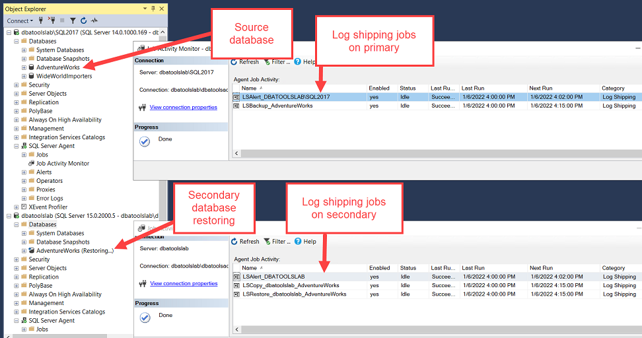Click connection properties icon in primary monitor
642x338 pixels.
143,108
